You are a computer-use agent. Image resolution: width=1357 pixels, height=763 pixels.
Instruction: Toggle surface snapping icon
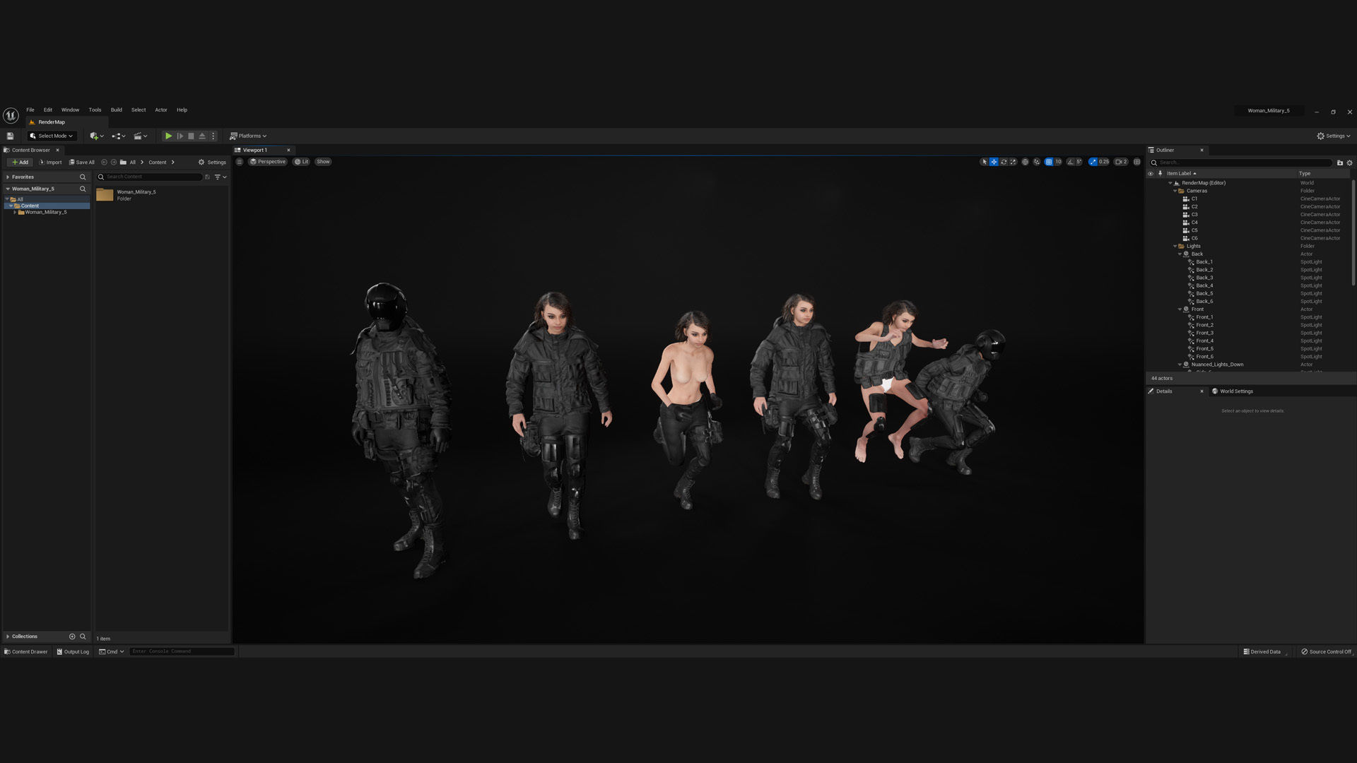[1037, 162]
